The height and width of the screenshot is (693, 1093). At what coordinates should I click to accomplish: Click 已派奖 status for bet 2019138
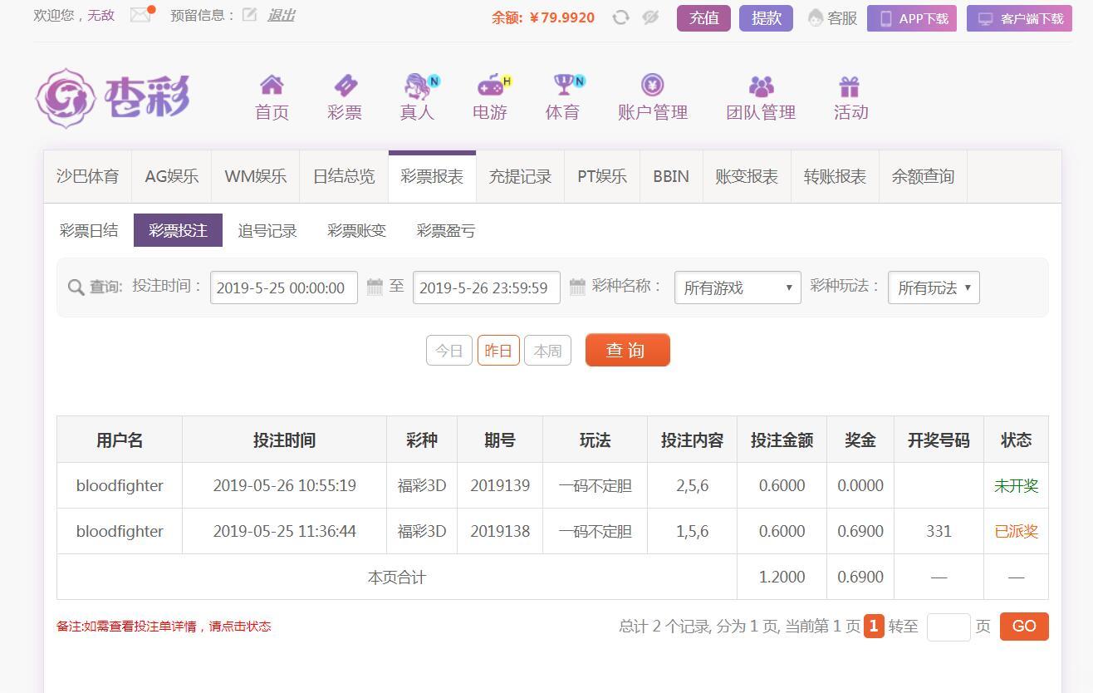click(1016, 532)
